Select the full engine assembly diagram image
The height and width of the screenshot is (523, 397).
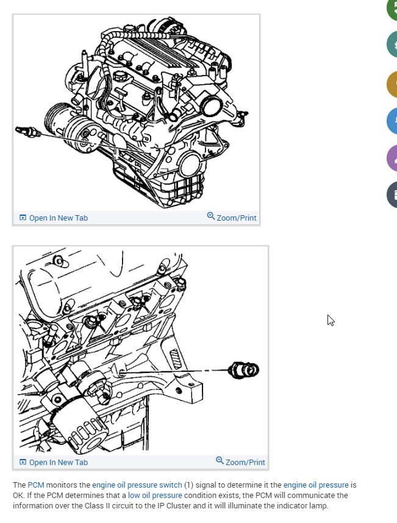pyautogui.click(x=136, y=113)
